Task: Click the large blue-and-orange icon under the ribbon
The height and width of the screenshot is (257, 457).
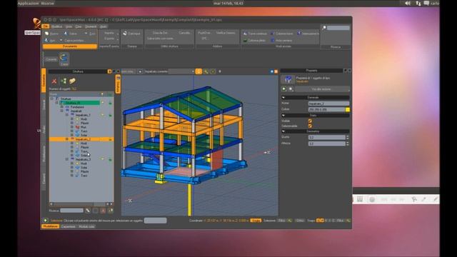Action: click(x=64, y=57)
